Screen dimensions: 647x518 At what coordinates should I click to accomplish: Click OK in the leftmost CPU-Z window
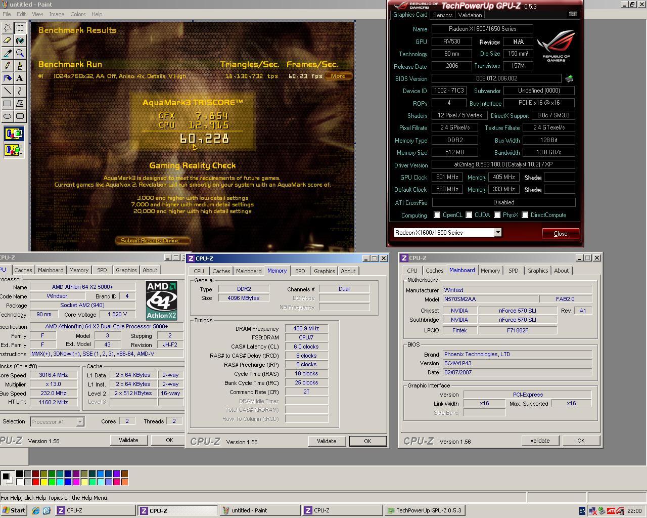point(169,440)
